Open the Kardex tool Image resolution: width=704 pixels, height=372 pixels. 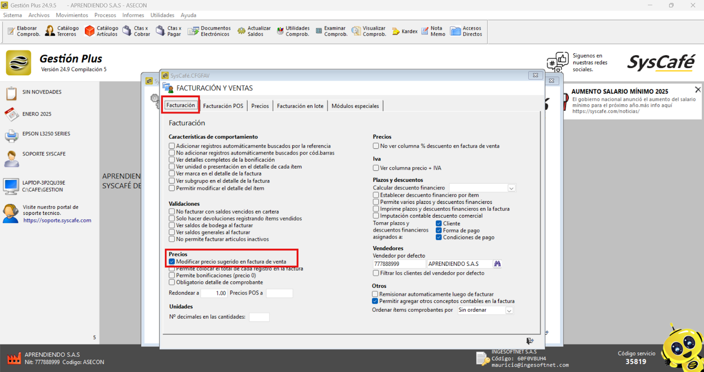click(x=404, y=31)
